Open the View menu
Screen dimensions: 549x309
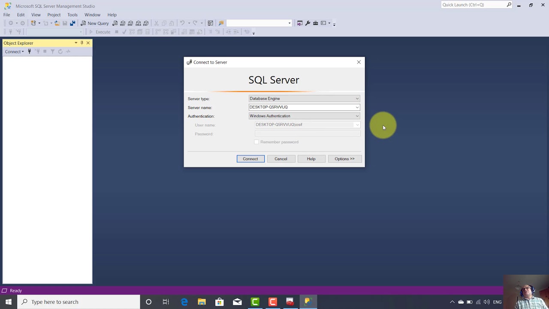pos(36,15)
